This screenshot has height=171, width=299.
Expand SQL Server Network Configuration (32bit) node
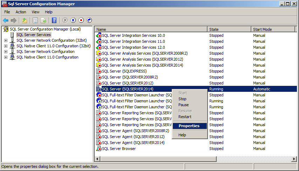tap(6, 40)
